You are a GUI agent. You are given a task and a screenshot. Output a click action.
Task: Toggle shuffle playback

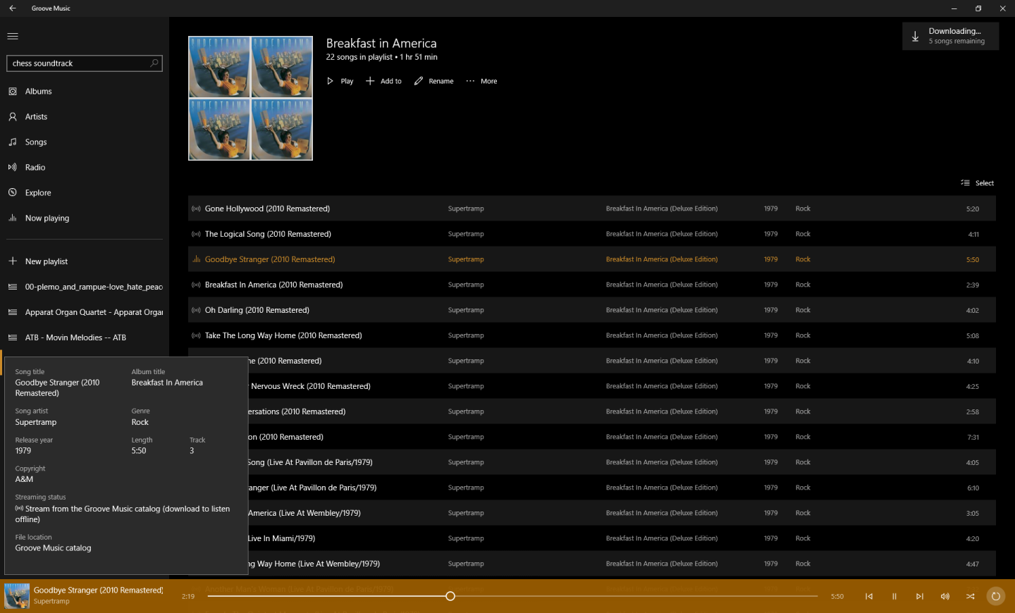tap(971, 596)
